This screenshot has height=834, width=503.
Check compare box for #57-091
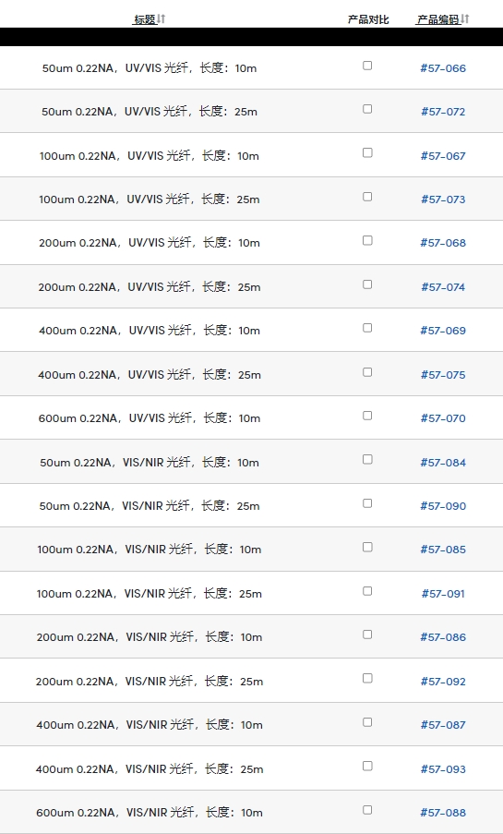coord(367,591)
